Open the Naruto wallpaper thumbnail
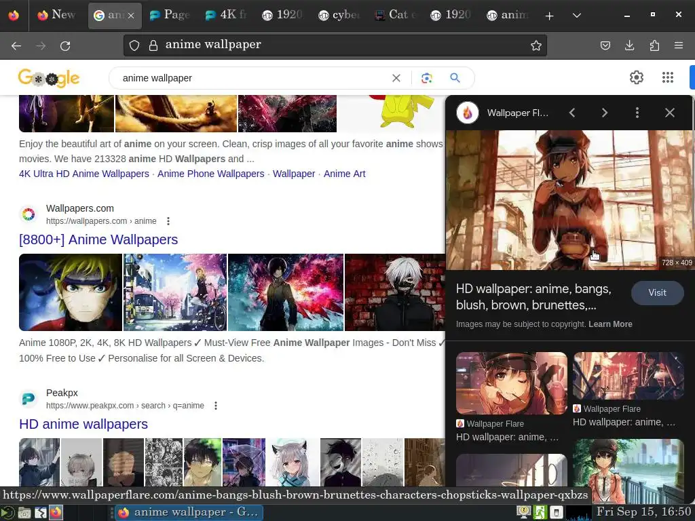 coord(71,292)
